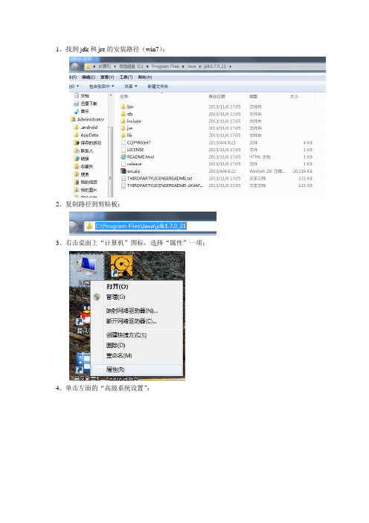Select the src.zip WinRAR archive icon
The width and height of the screenshot is (369, 523).
click(x=123, y=171)
